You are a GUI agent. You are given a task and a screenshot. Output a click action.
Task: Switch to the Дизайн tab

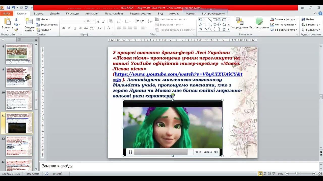point(55,14)
